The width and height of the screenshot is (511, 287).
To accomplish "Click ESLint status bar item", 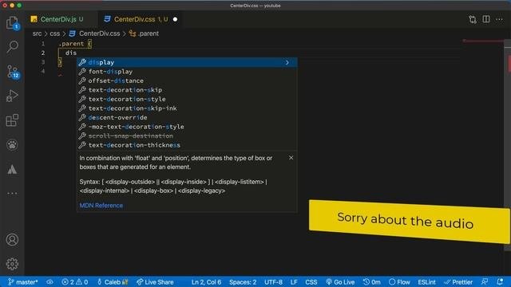I will 426,282.
